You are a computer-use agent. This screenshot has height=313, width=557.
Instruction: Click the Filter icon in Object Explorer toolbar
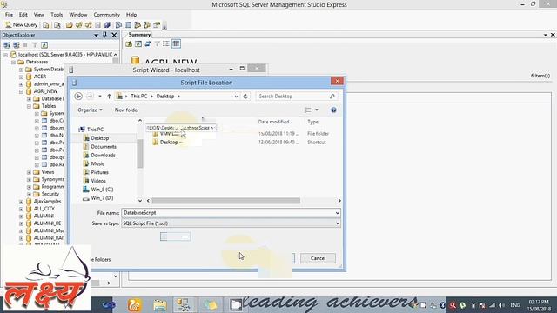tap(35, 45)
